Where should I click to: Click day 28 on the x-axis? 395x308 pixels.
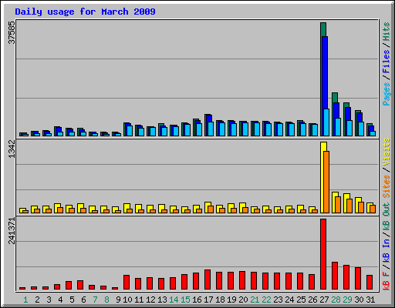[336, 300]
